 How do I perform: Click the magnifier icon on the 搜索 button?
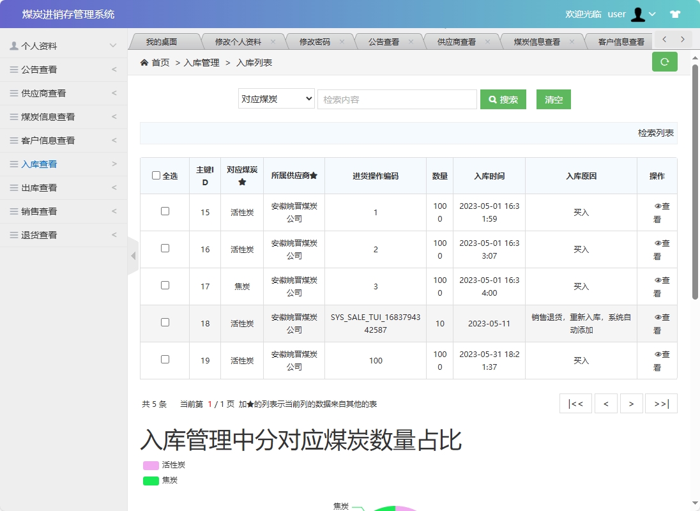tap(492, 100)
